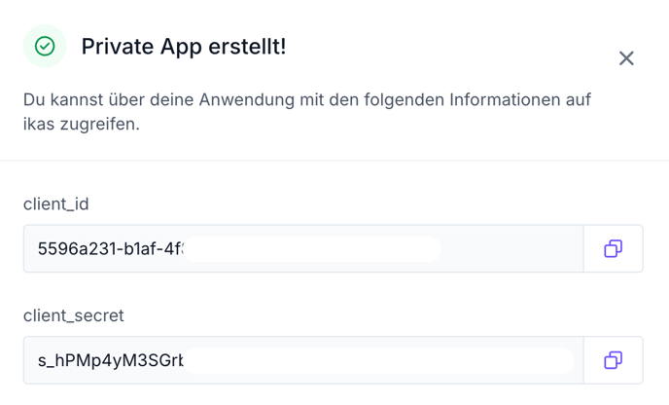Copy the client_id value
The height and width of the screenshot is (405, 669).
pos(614,248)
